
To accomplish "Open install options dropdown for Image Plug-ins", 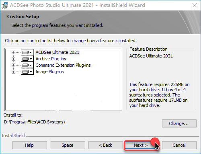I will coord(31,72).
